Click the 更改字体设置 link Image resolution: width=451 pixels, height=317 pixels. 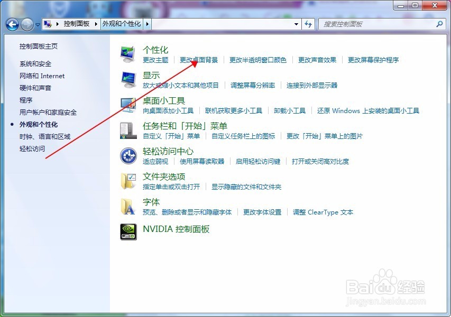[x=262, y=212]
